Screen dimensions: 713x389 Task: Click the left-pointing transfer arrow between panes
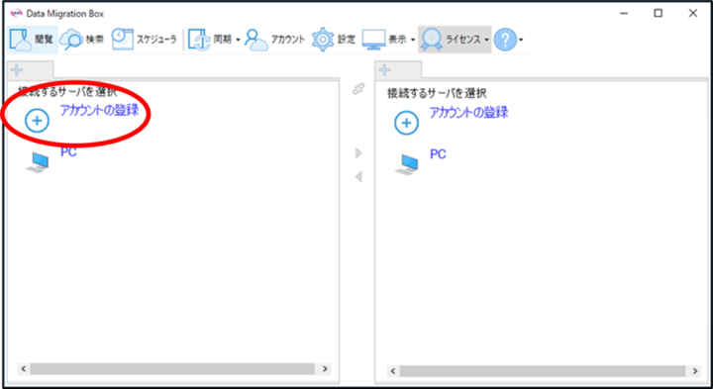tap(358, 176)
